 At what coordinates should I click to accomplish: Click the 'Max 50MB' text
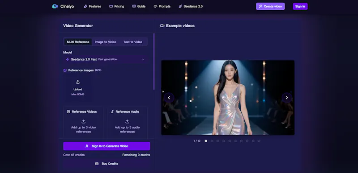pos(78,94)
